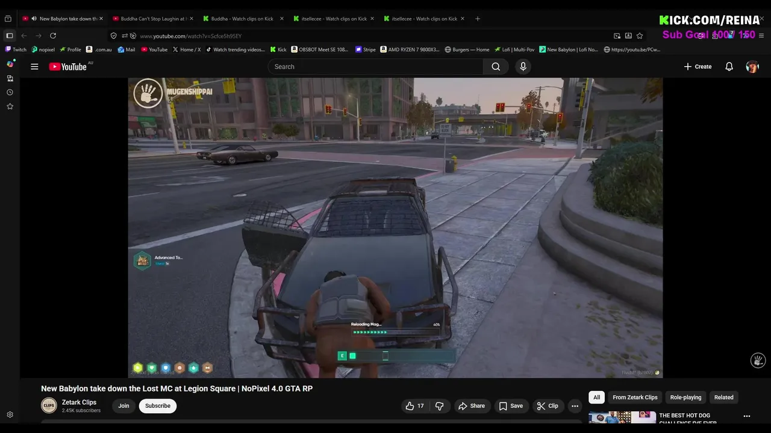
Task: Open the Mail bookmark
Action: pos(126,50)
